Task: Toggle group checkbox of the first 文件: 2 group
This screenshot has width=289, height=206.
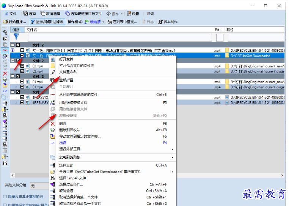Action: click(18, 45)
